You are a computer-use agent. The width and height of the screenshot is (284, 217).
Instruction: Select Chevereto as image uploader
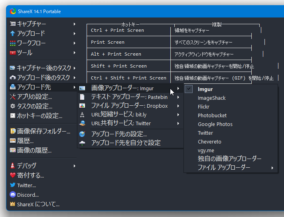coord(231,142)
